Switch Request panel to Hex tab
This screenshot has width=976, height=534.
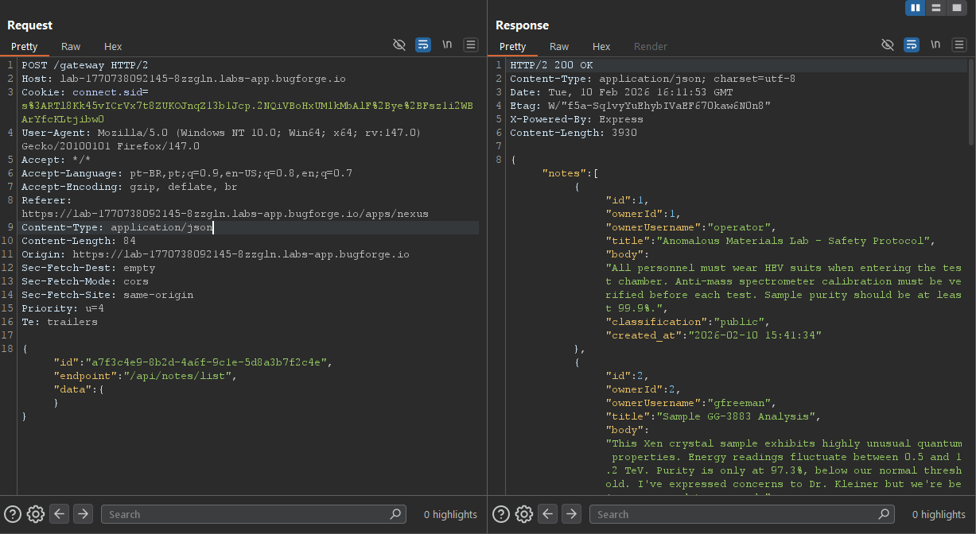pyautogui.click(x=113, y=46)
